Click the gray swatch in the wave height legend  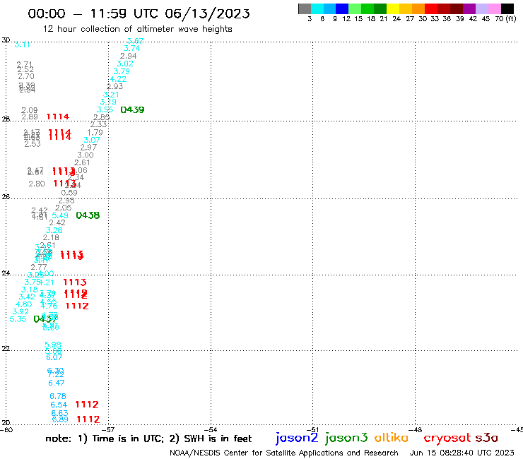pos(305,8)
